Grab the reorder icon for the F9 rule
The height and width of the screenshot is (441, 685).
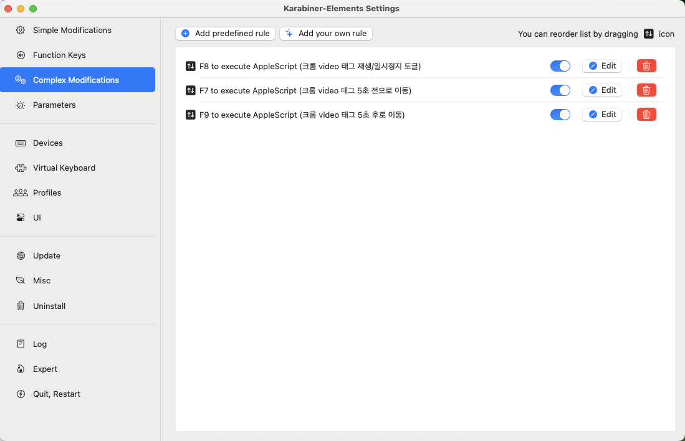click(191, 115)
